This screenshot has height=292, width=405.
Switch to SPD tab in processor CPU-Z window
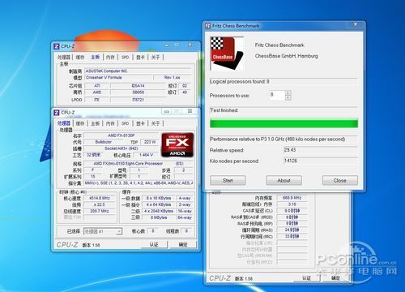pos(126,123)
